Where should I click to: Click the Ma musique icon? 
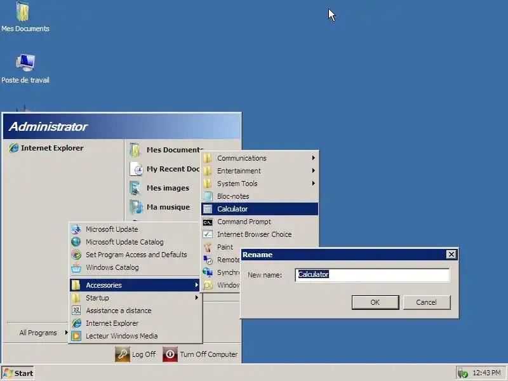point(136,207)
